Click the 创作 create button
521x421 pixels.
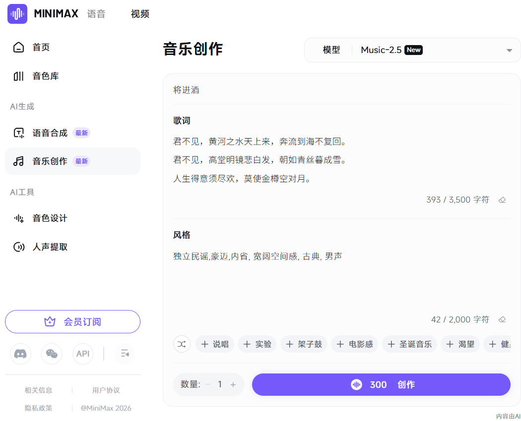381,384
